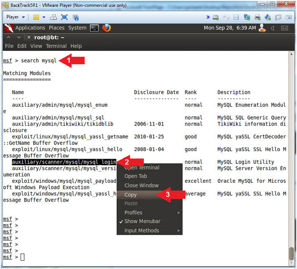This screenshot has width=297, height=269.
Task: Click the Rank column header
Action: point(191,92)
